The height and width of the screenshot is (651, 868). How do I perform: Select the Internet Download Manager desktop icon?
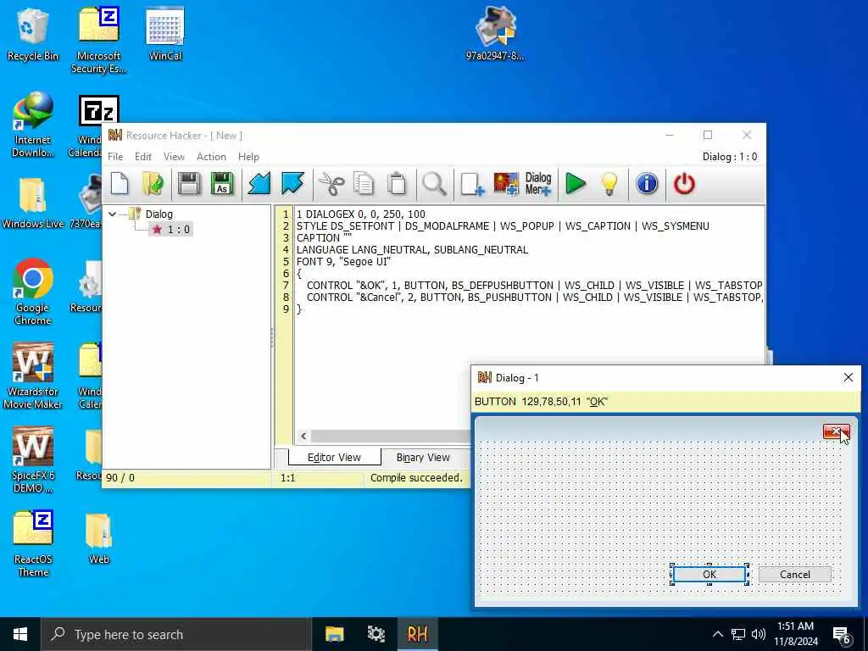[x=33, y=125]
